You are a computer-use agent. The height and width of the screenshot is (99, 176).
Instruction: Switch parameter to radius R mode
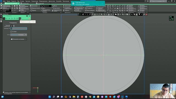tap(14, 26)
